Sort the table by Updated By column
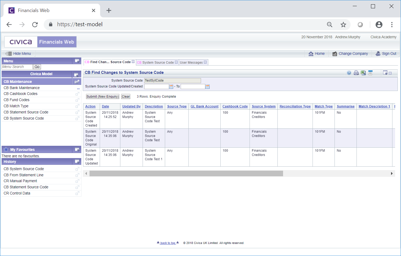 tap(131, 106)
